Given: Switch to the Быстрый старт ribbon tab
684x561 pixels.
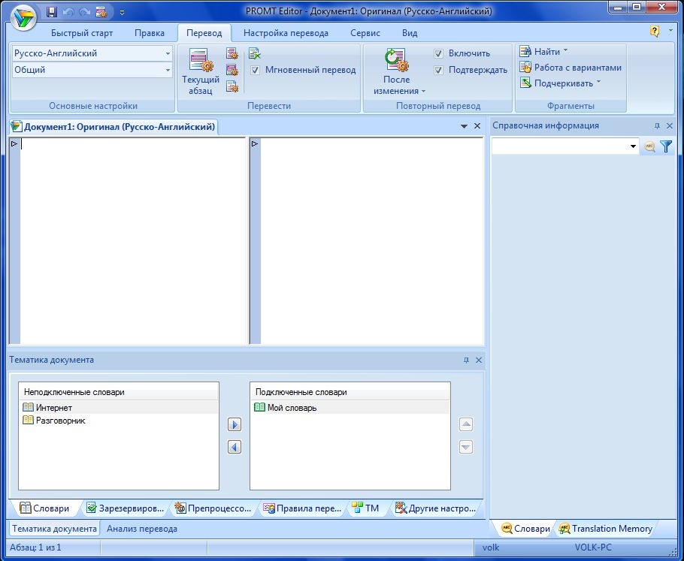Looking at the screenshot, I should (82, 33).
